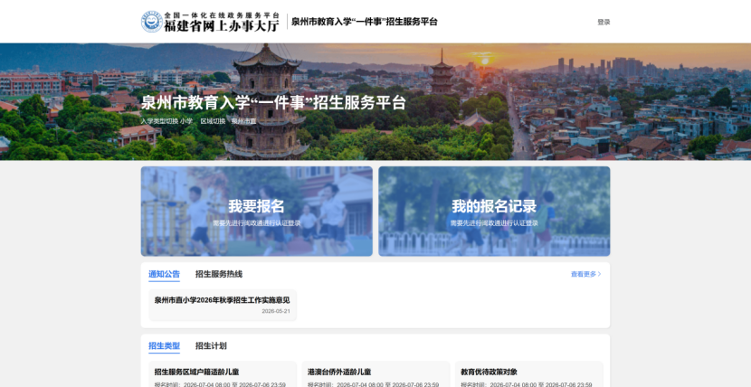Open the 我要报名 registration card

[256, 211]
